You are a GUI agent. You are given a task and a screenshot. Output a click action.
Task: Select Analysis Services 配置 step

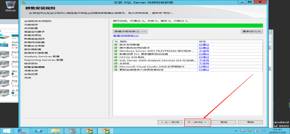click(x=42, y=56)
